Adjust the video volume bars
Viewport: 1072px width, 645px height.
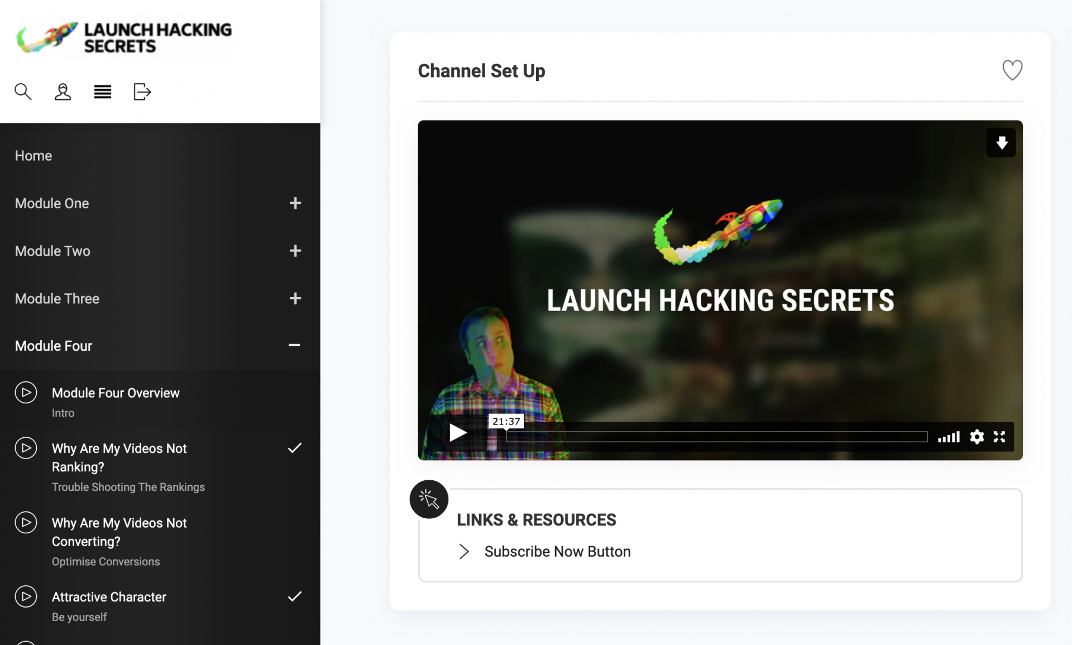pyautogui.click(x=949, y=437)
